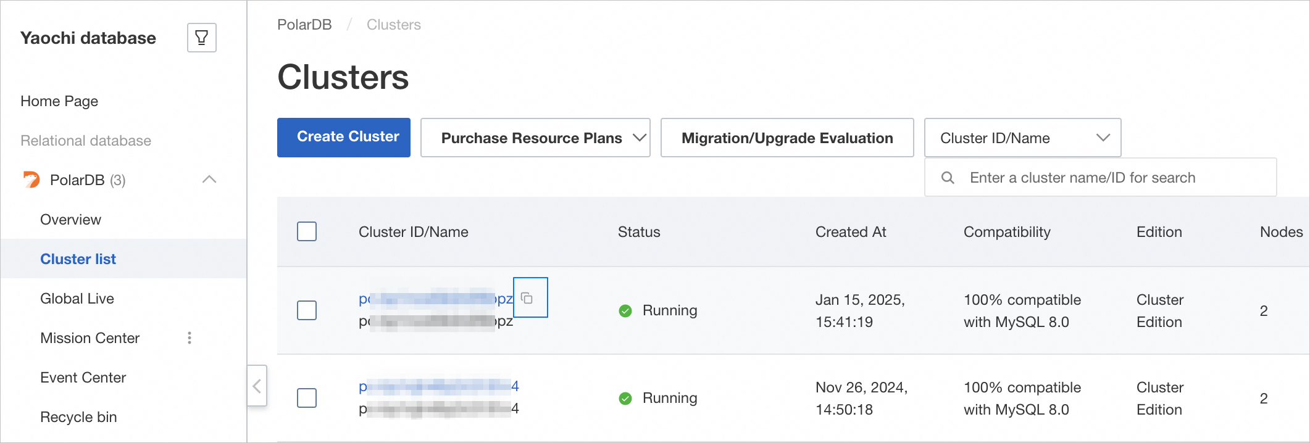
Task: Click green Running status icon of first cluster
Action: point(625,310)
